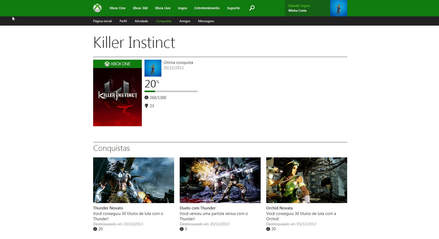
Task: Click the 20% completion progress bar
Action: pos(171,91)
